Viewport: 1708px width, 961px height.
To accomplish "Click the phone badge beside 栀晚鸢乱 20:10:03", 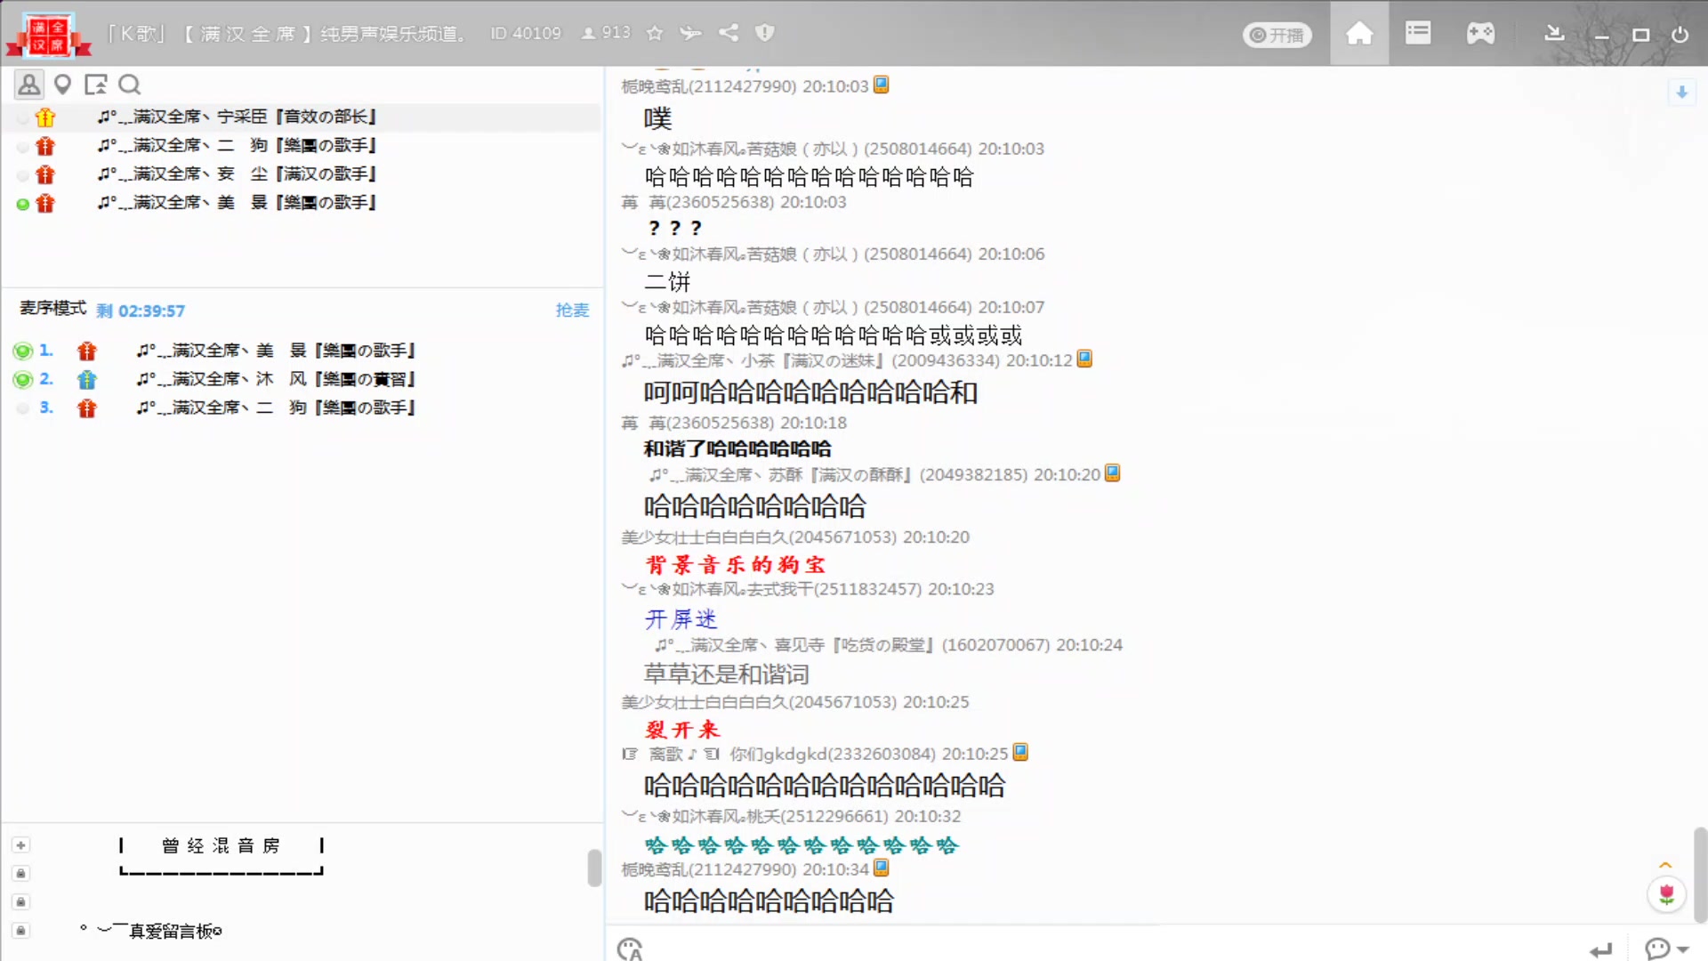I will (x=881, y=85).
